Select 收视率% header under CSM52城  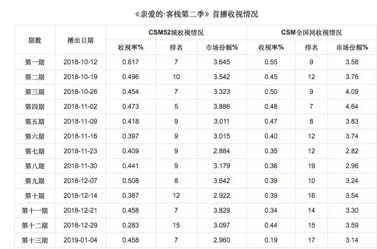131,47
